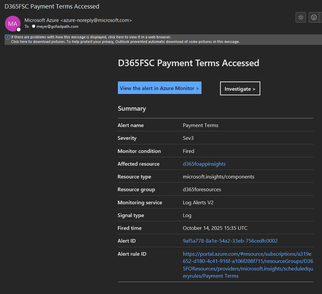Click the MA sender avatar

(13, 24)
